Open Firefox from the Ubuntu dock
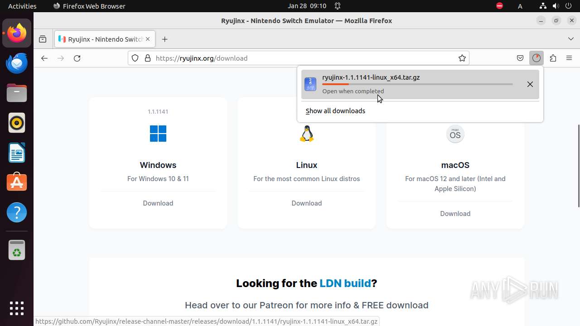Screen dimensions: 580x326 pyautogui.click(x=17, y=33)
